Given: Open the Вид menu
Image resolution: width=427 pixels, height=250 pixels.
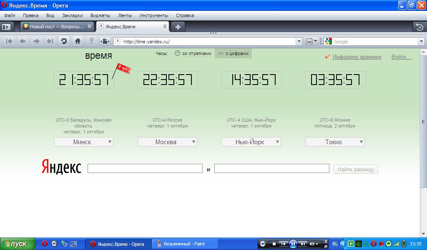Looking at the screenshot, I should pyautogui.click(x=50, y=15).
